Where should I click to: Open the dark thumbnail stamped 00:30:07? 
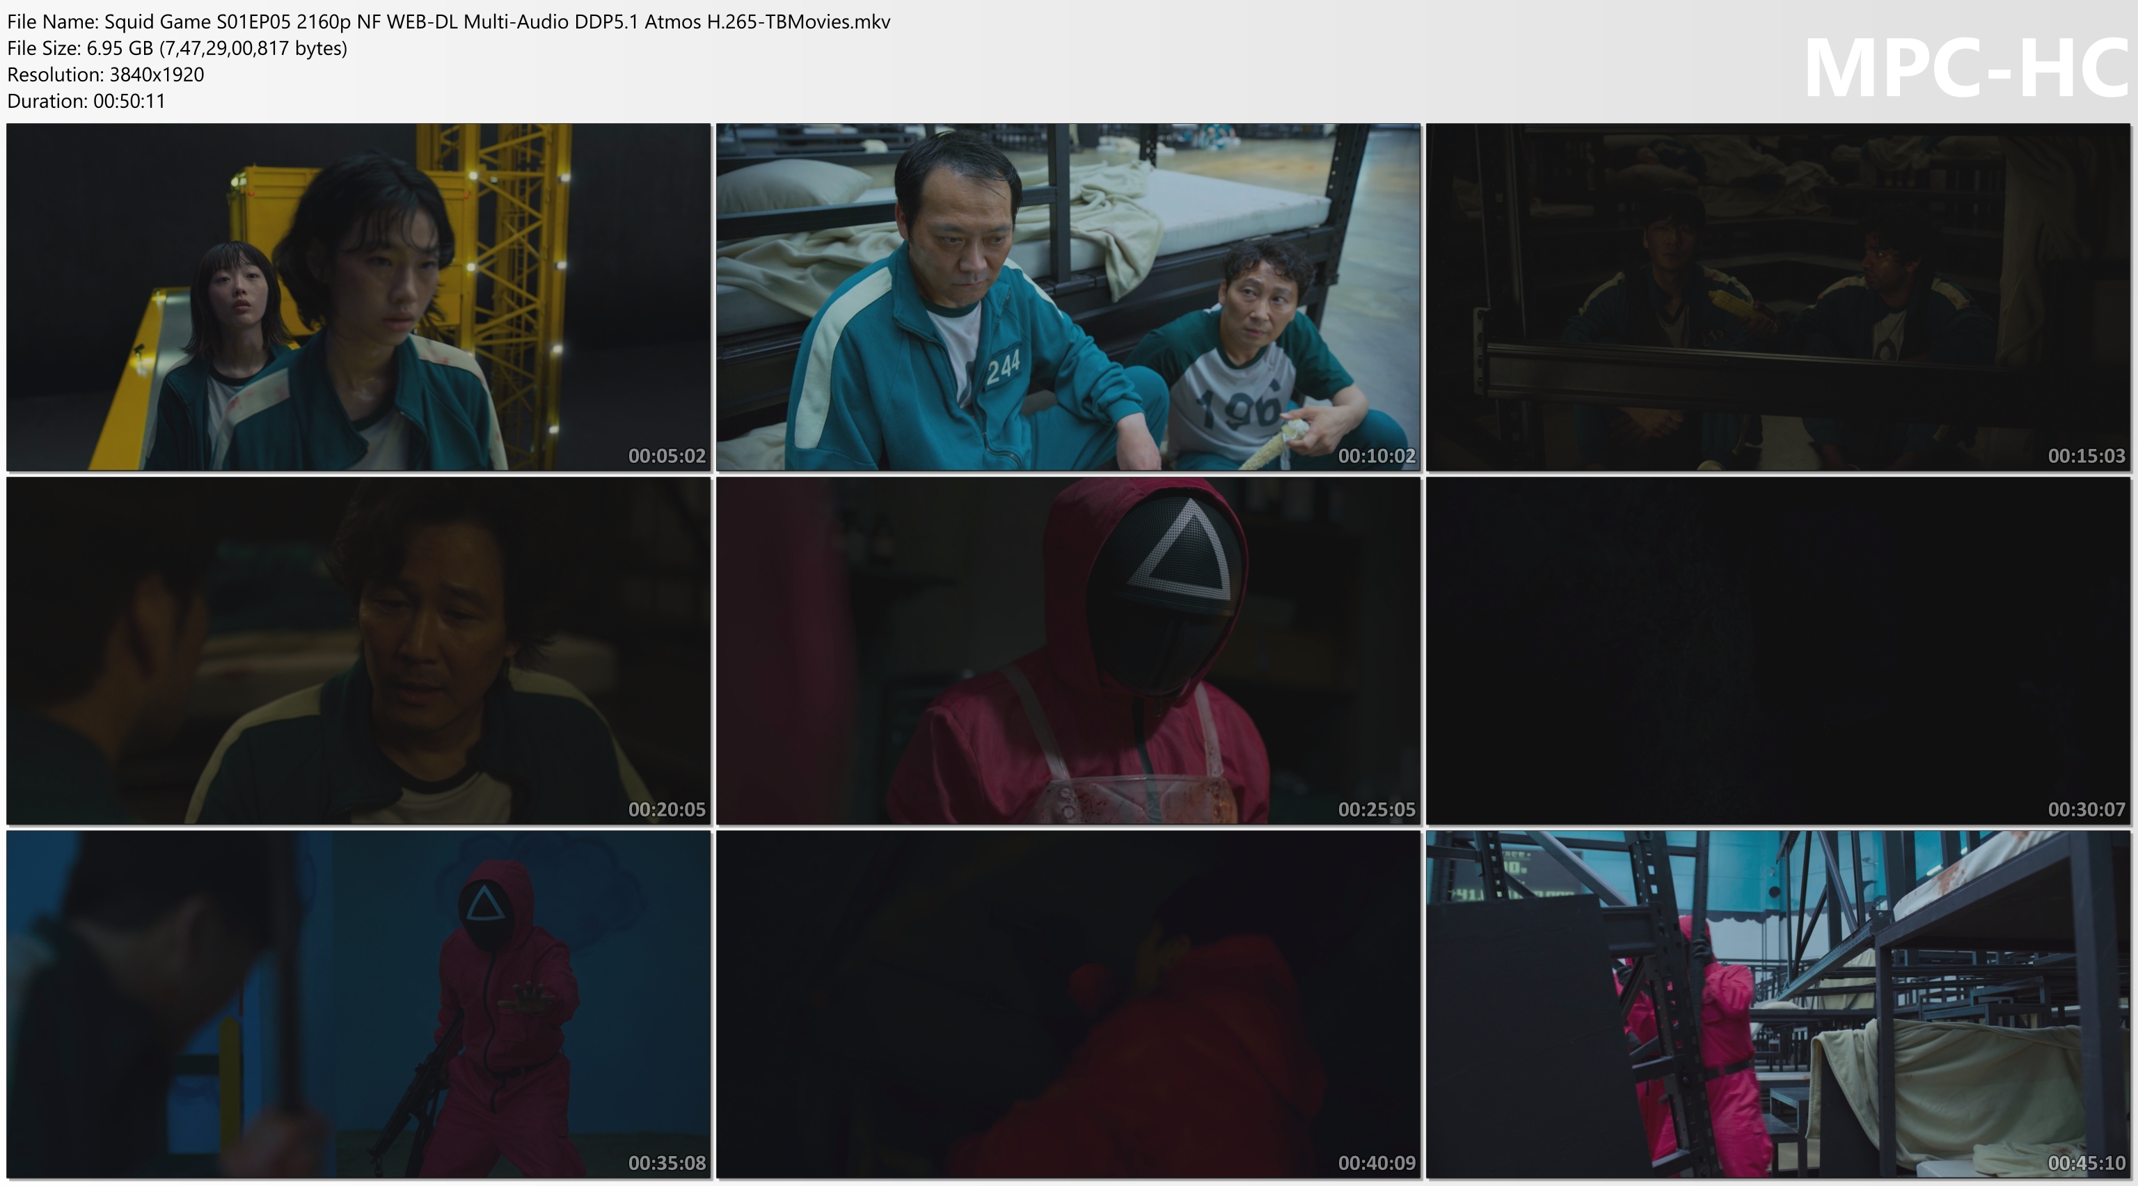pyautogui.click(x=1777, y=651)
